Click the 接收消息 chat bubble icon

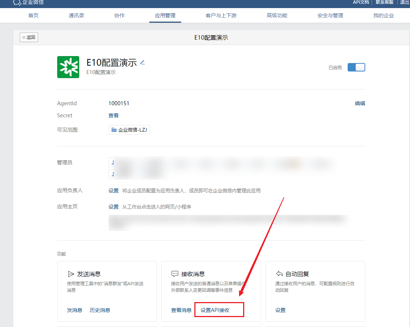[x=175, y=274]
